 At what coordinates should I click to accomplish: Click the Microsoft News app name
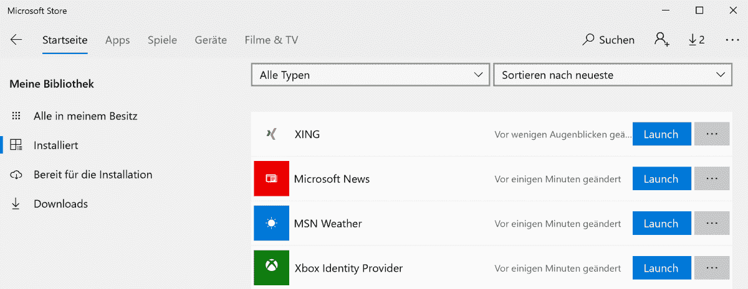pyautogui.click(x=332, y=178)
